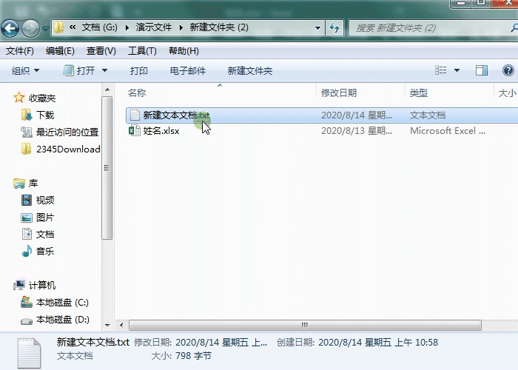Select the file 姓名.xlsx

point(161,131)
